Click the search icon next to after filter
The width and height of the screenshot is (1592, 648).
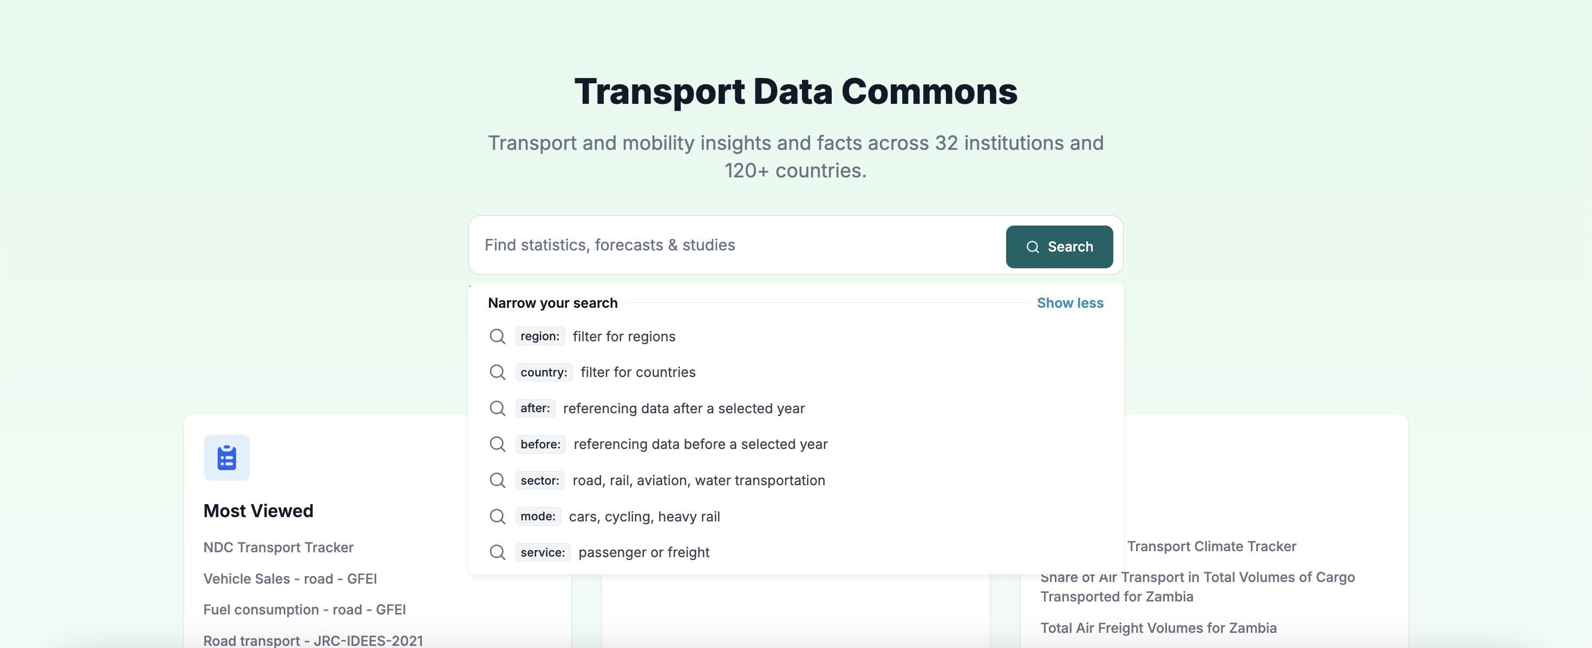pos(498,408)
